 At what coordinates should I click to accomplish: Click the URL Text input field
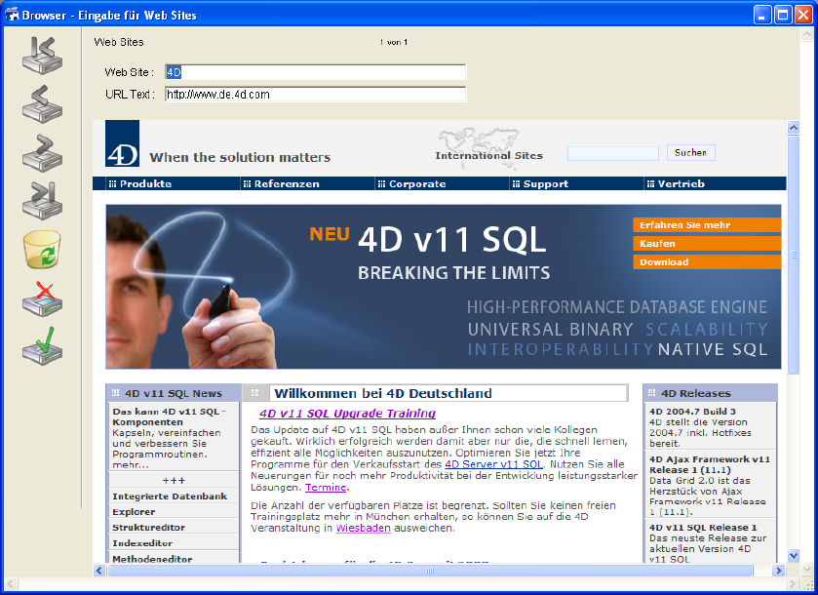tap(315, 95)
